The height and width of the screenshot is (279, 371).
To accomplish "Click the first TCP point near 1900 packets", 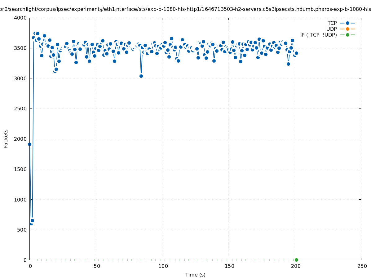I will click(x=29, y=144).
